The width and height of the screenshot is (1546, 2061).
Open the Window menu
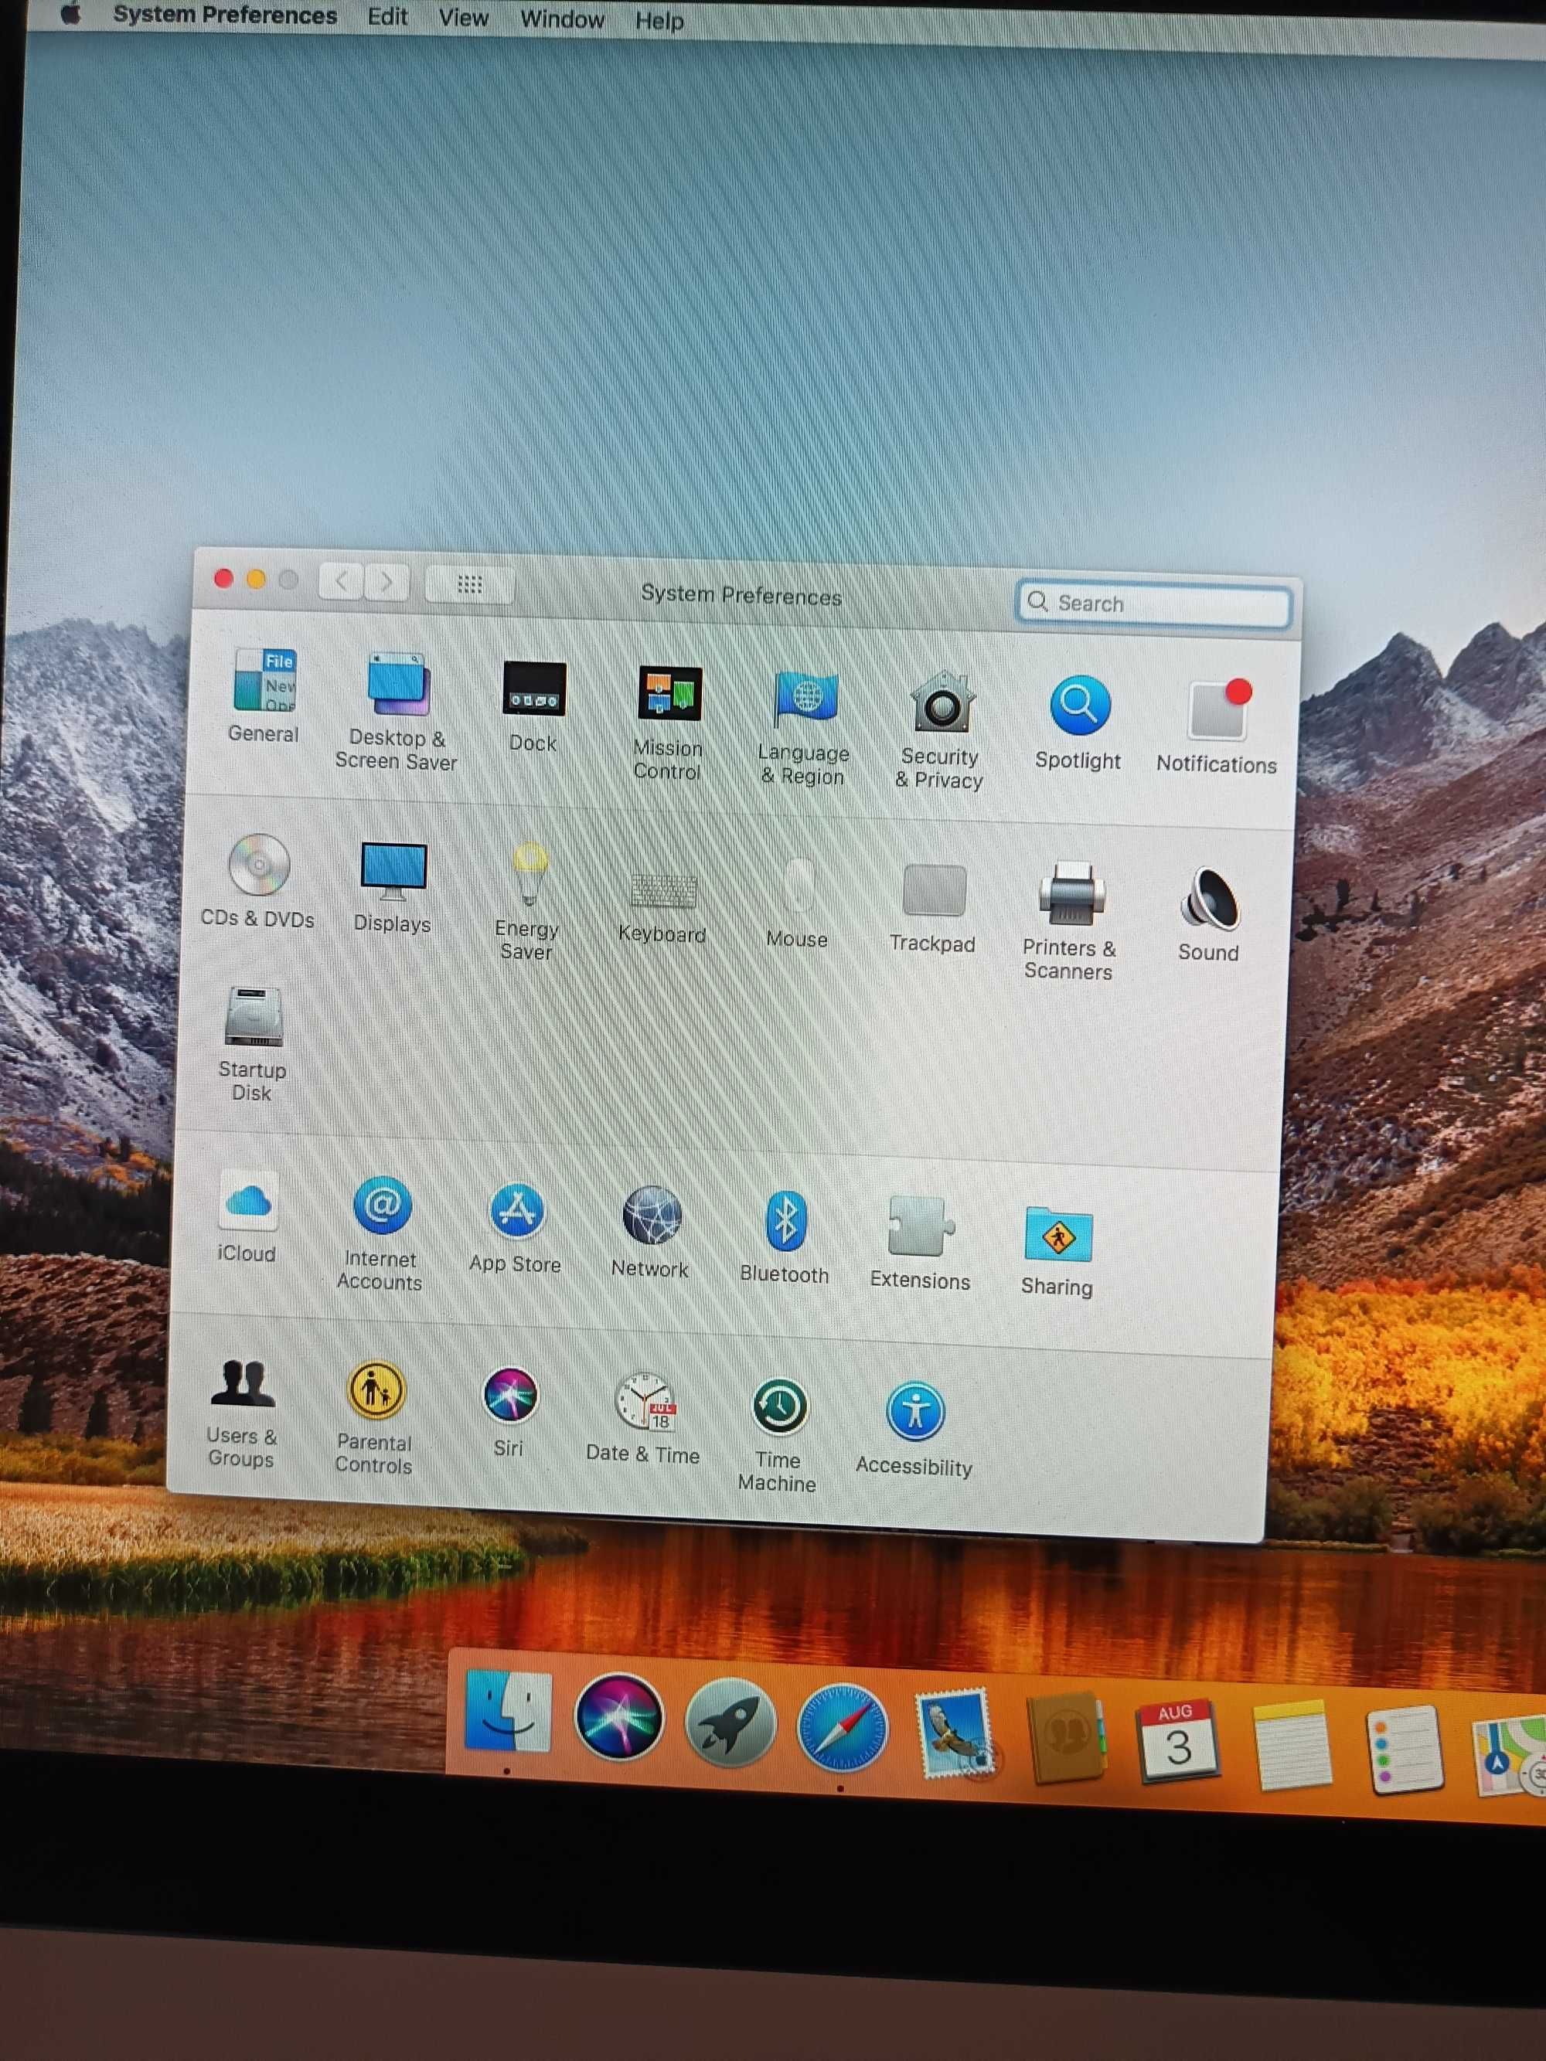point(562,19)
